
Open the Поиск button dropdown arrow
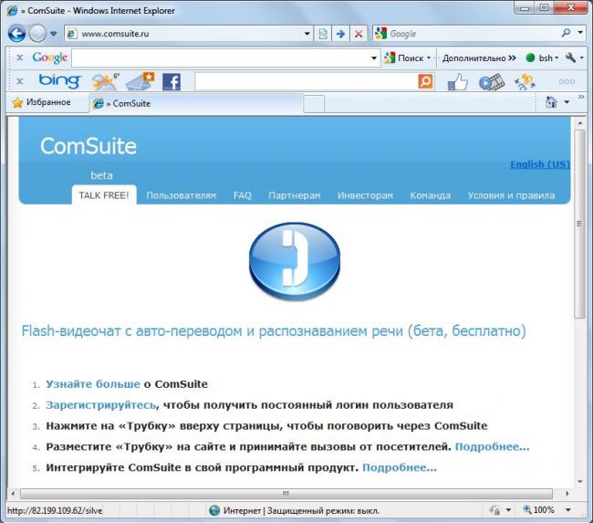point(429,58)
